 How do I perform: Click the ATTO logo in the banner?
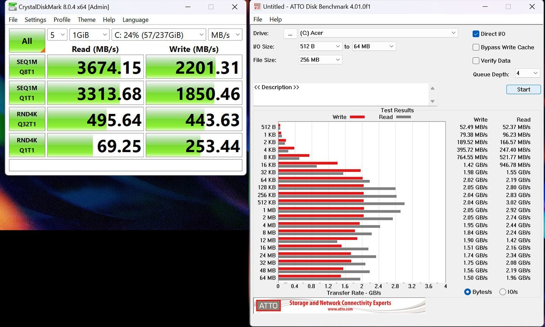(x=268, y=305)
